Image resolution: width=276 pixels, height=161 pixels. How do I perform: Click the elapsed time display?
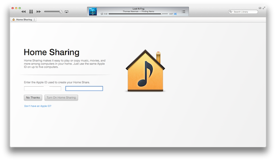coord(106,14)
